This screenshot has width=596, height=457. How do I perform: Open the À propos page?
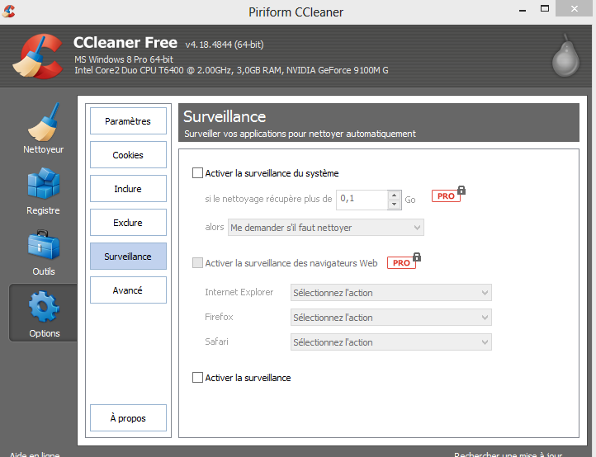(x=128, y=418)
